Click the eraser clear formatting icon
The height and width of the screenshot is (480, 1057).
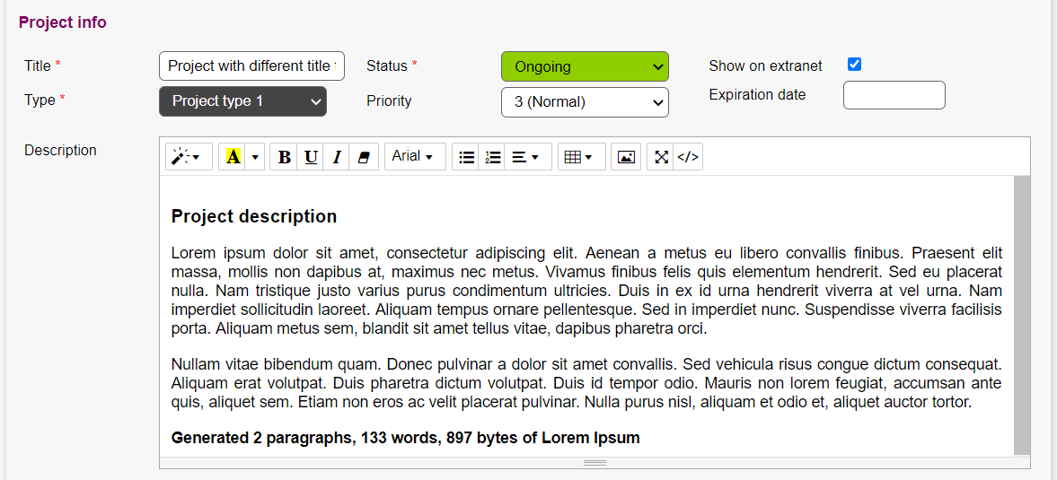point(364,157)
